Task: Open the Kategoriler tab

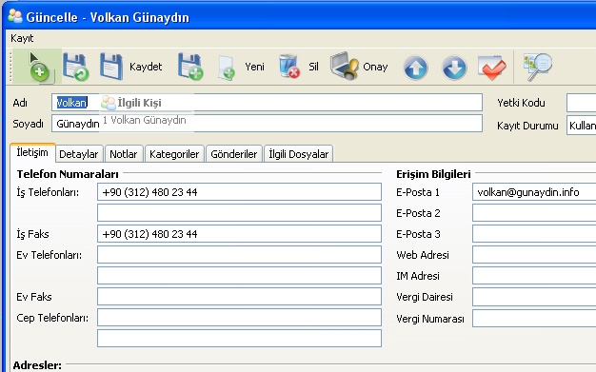Action: tap(174, 154)
